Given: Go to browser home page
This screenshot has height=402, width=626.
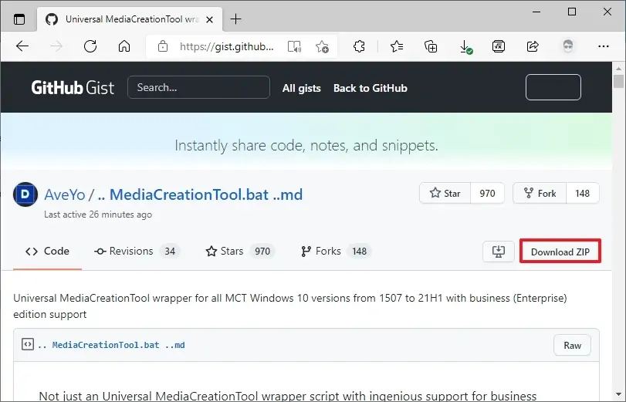Looking at the screenshot, I should coord(124,46).
